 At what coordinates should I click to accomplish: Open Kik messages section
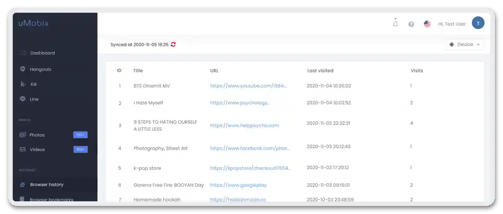[x=34, y=84]
